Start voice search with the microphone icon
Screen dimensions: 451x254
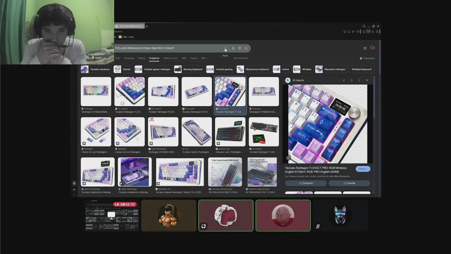233,48
